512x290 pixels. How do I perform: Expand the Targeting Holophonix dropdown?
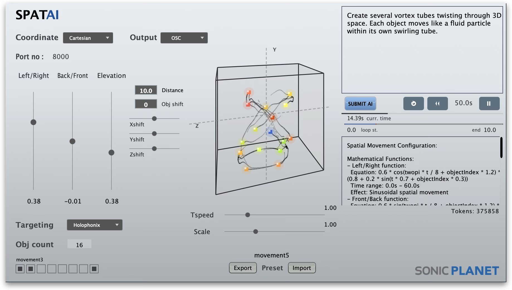tap(94, 225)
